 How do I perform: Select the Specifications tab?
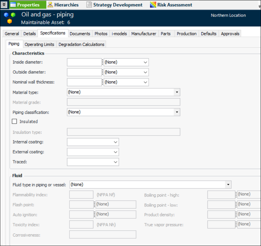(53, 33)
